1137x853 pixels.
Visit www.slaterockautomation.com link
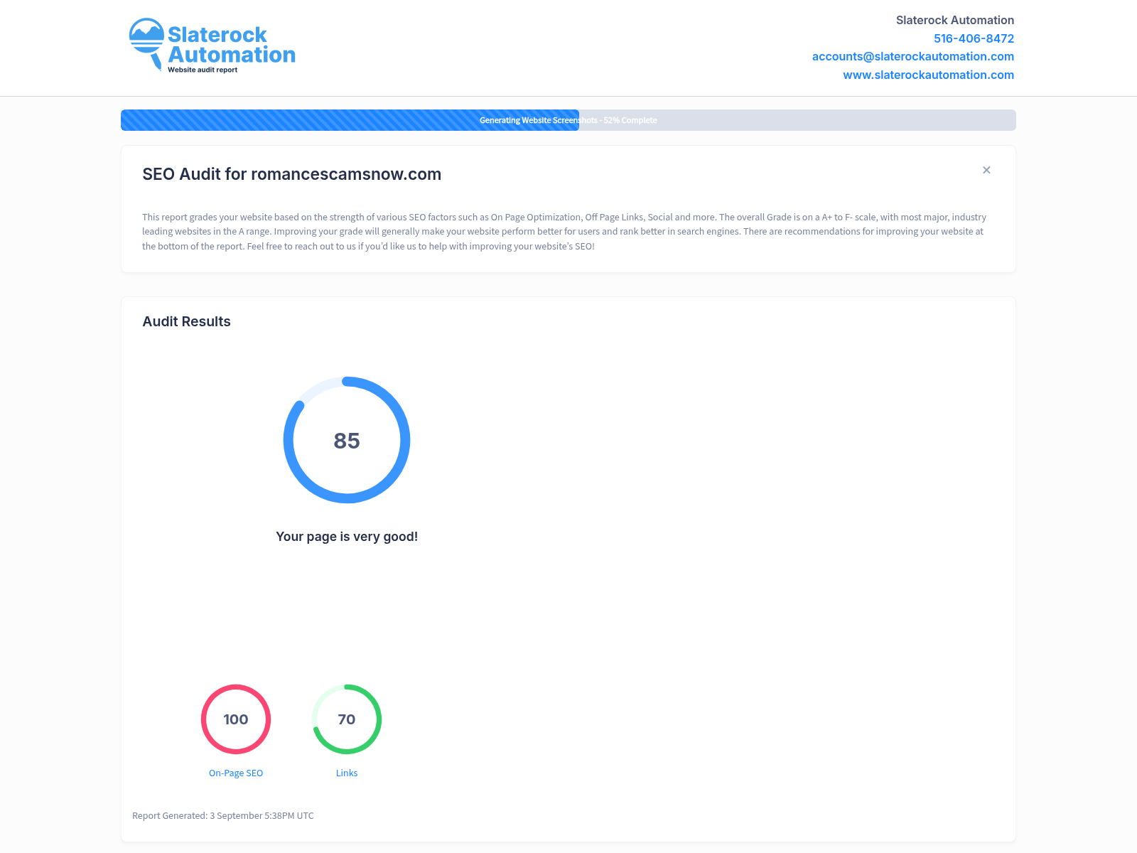[x=928, y=75]
